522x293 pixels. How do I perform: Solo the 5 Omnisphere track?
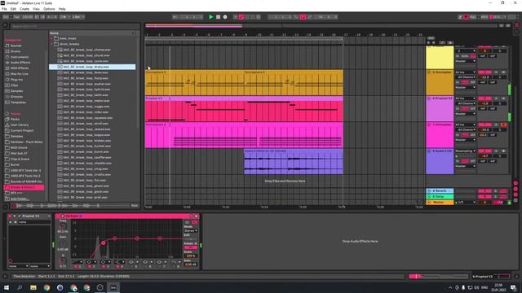496,72
